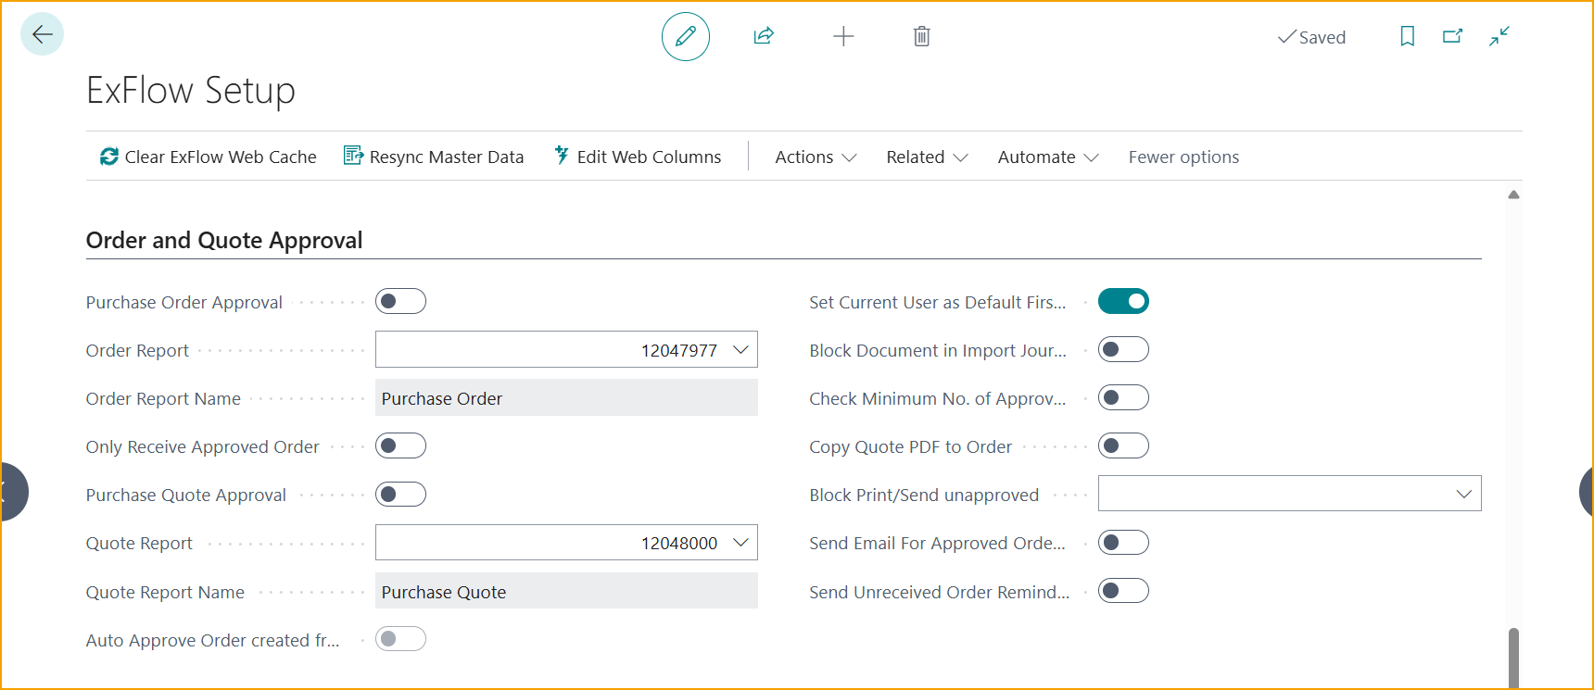Toggle Only Receive Approved Order

tap(400, 445)
